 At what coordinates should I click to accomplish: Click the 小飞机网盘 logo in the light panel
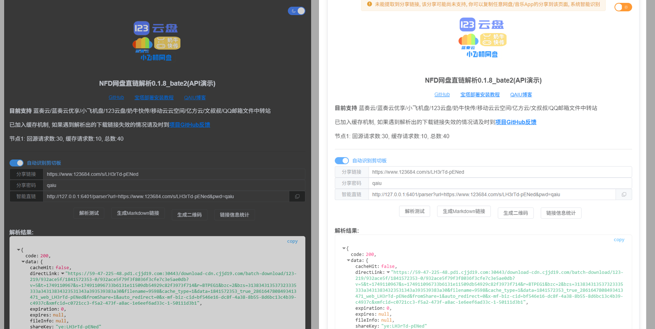pyautogui.click(x=482, y=54)
